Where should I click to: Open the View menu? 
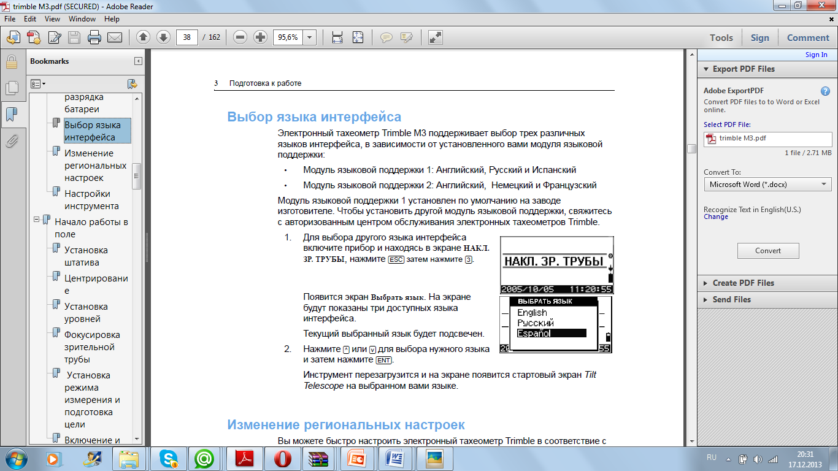pyautogui.click(x=52, y=19)
